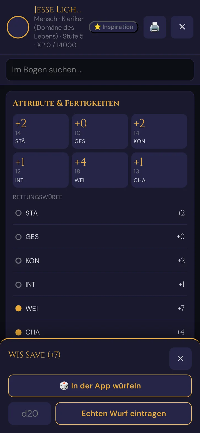Viewport: 200px width, 433px height.
Task: Toggle INT saving throw proficiency circle
Action: point(18,285)
